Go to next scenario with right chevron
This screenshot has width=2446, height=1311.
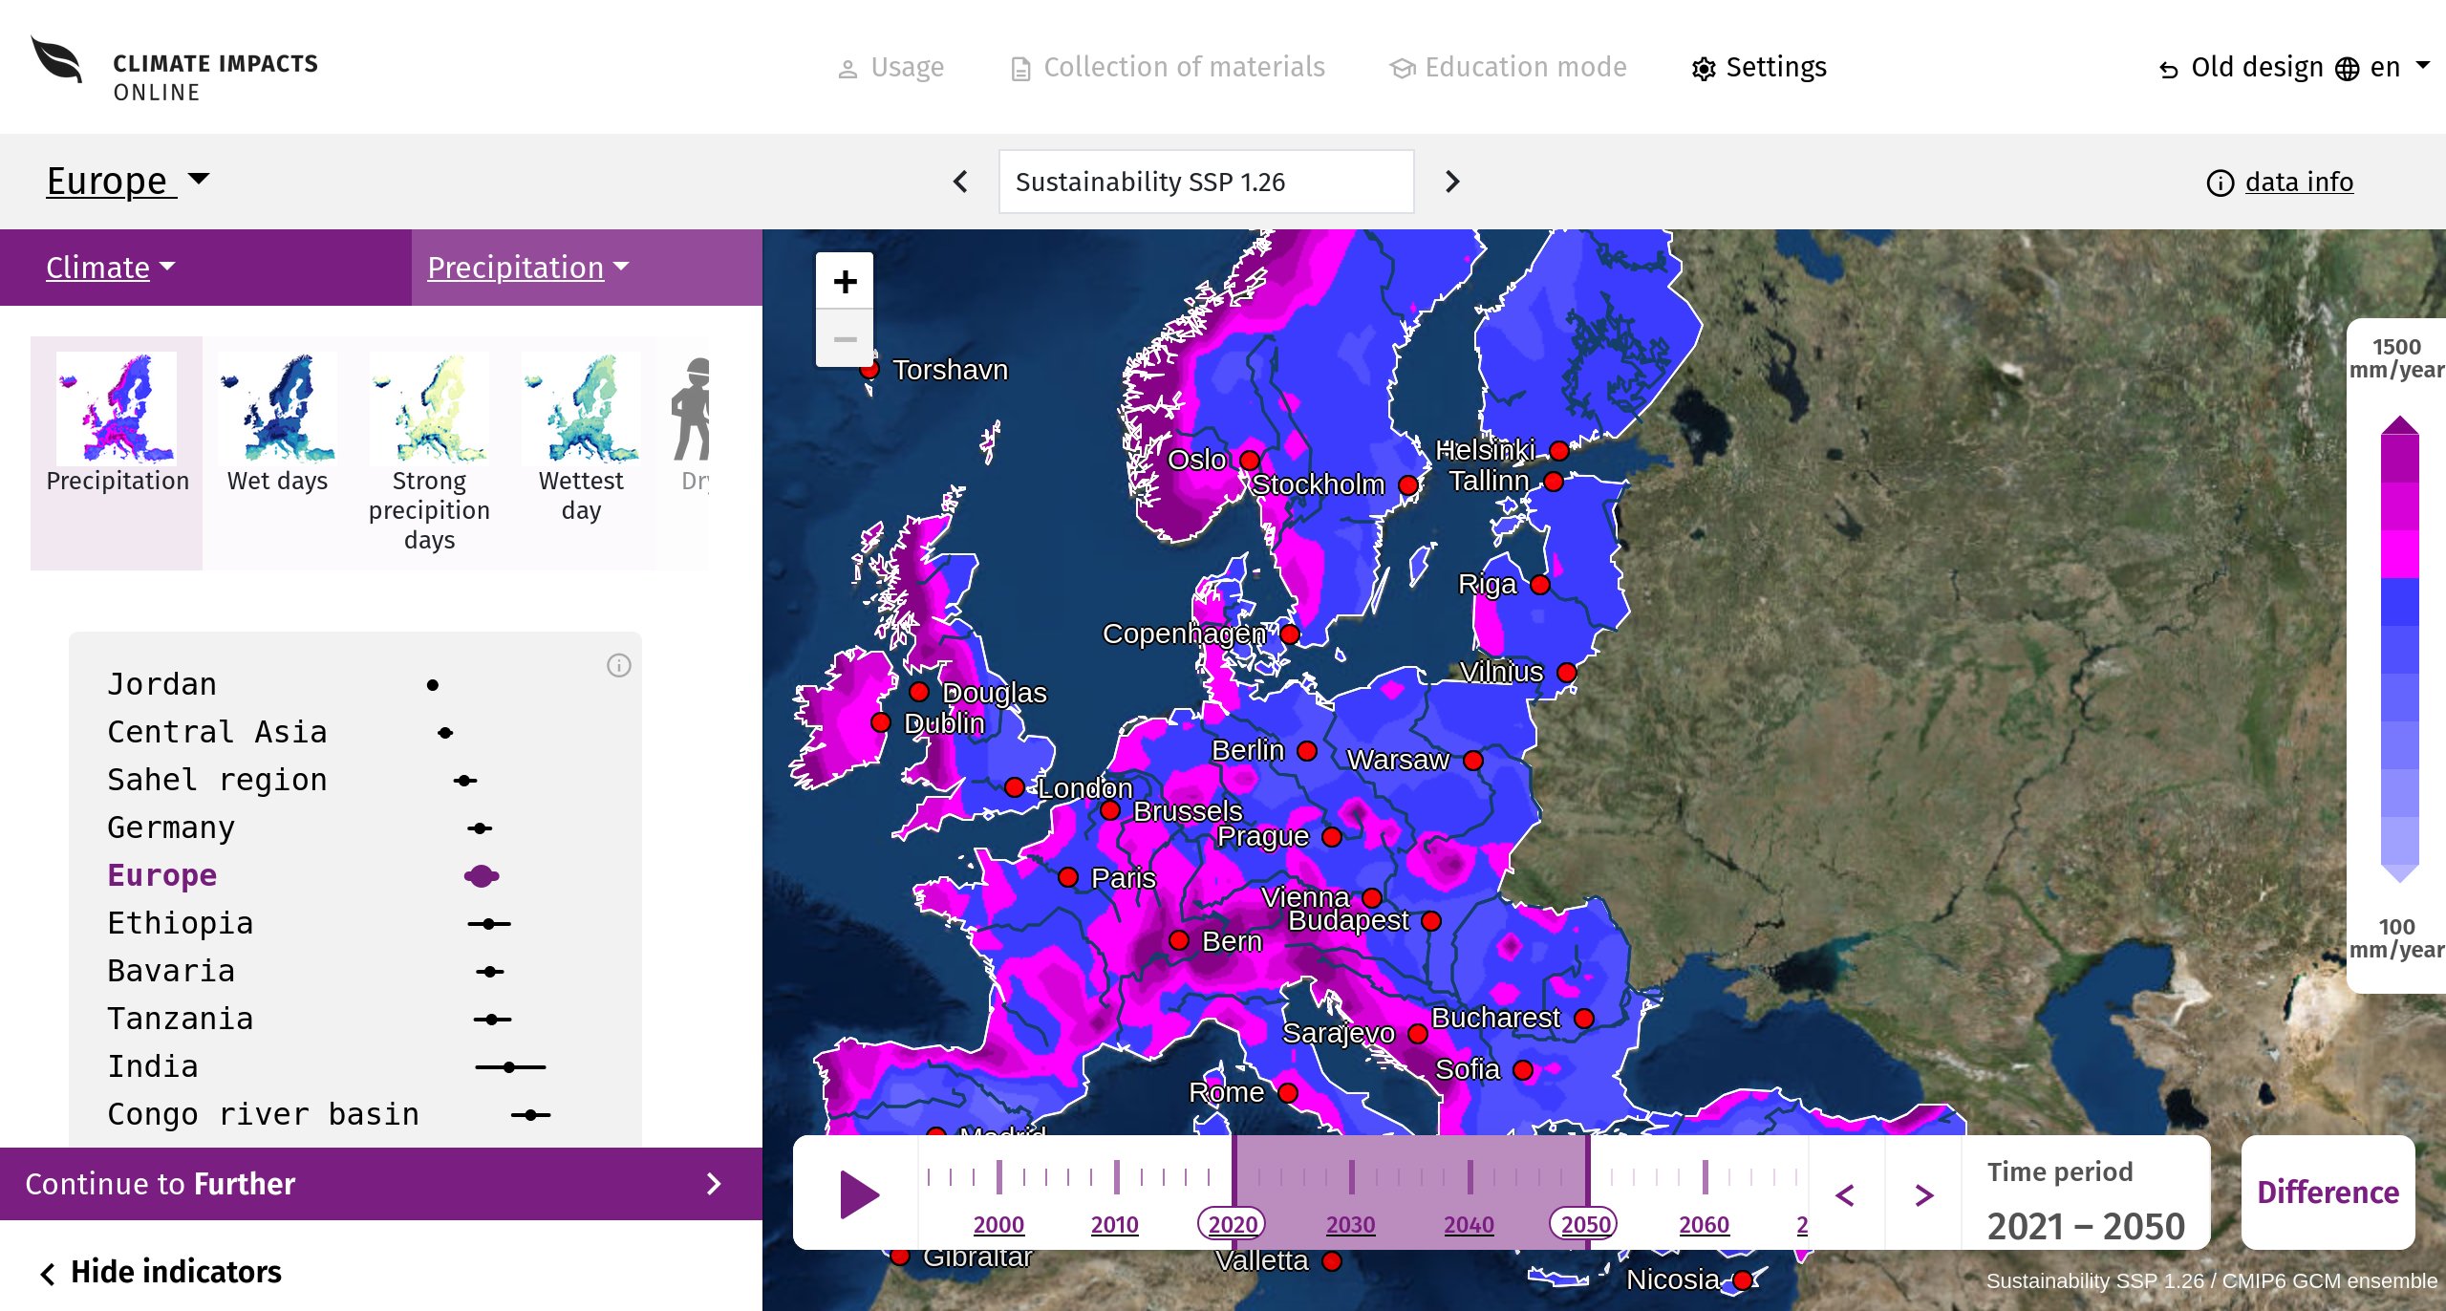coord(1452,182)
